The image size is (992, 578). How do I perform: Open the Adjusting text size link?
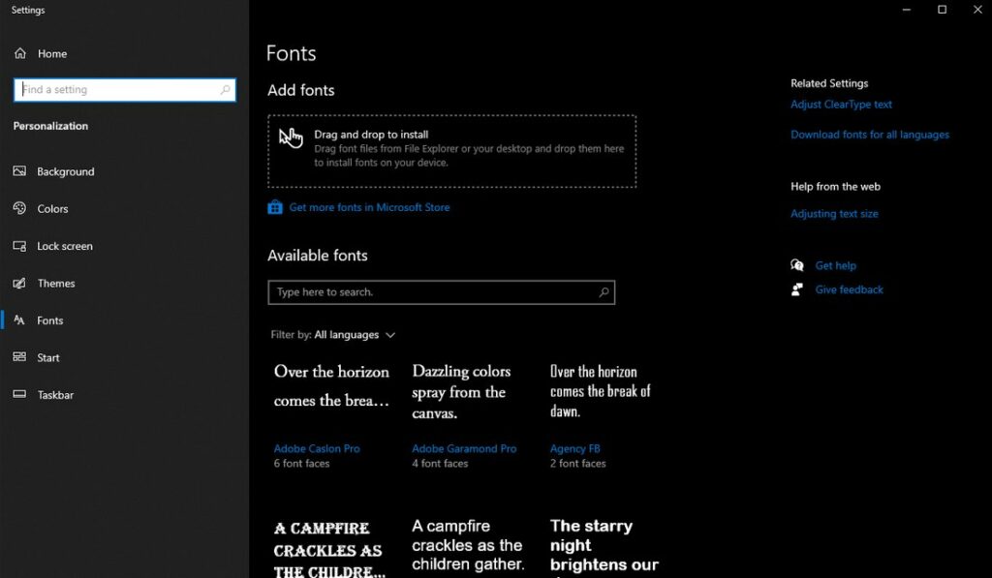[834, 213]
